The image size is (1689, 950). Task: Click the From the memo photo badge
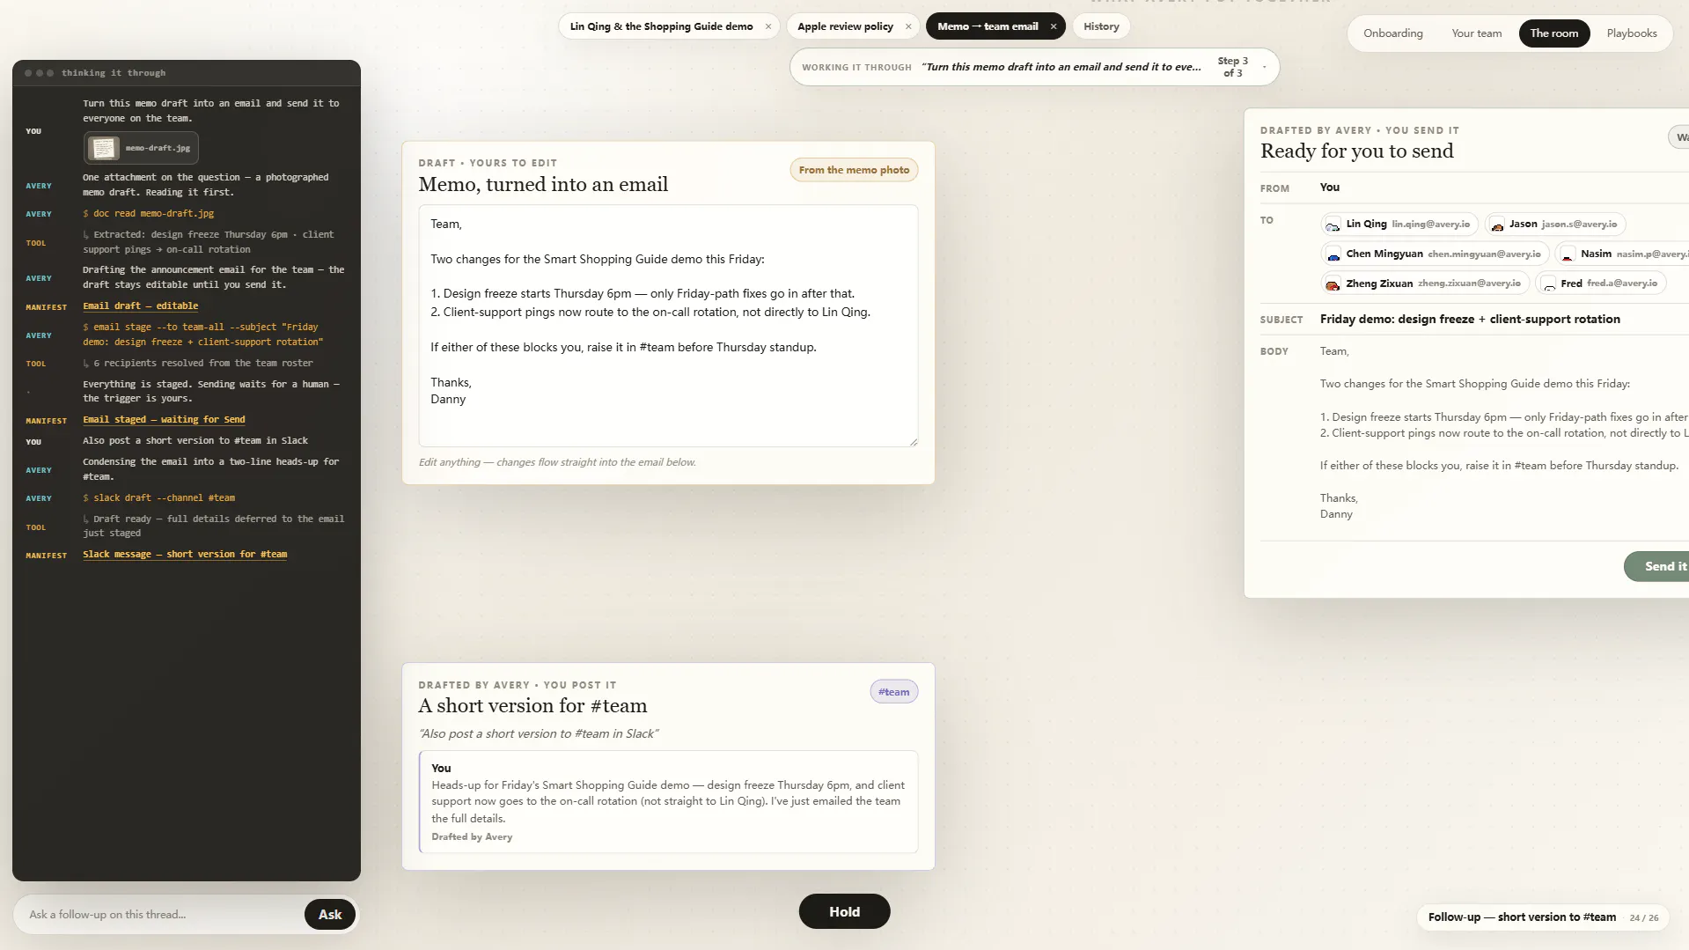click(x=854, y=170)
